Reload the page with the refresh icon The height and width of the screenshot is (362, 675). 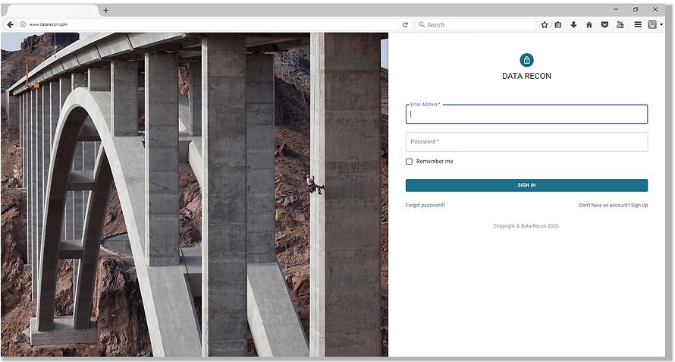coord(405,24)
